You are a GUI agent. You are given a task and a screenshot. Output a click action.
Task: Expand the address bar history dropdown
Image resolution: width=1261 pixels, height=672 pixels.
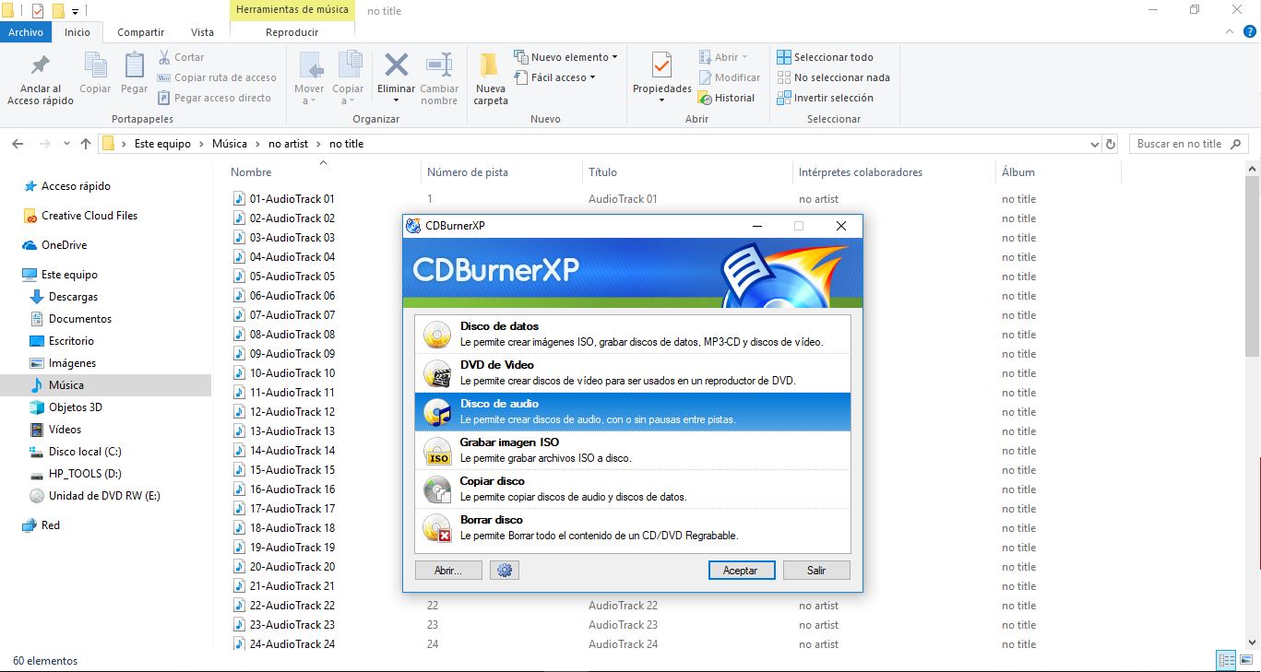pos(1095,144)
